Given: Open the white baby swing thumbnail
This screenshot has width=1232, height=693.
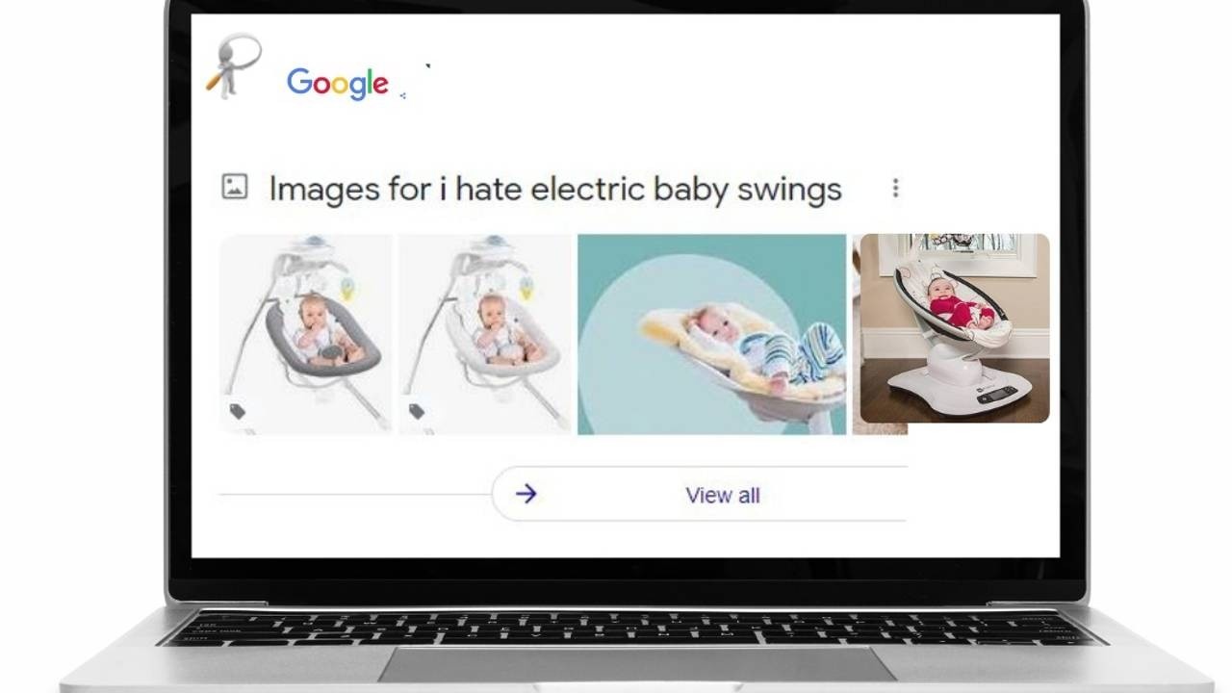Looking at the screenshot, I should [485, 334].
